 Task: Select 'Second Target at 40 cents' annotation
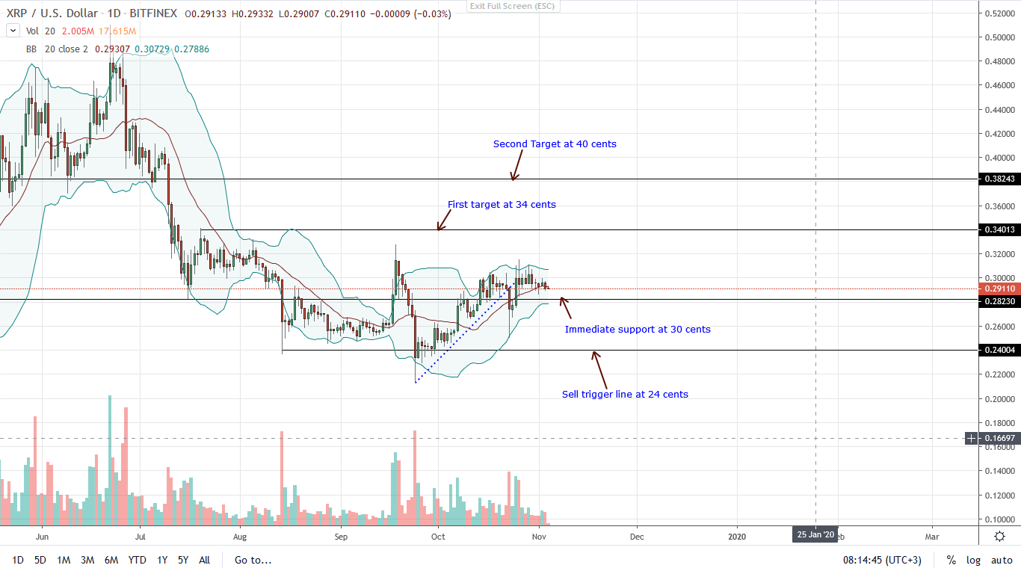point(555,143)
